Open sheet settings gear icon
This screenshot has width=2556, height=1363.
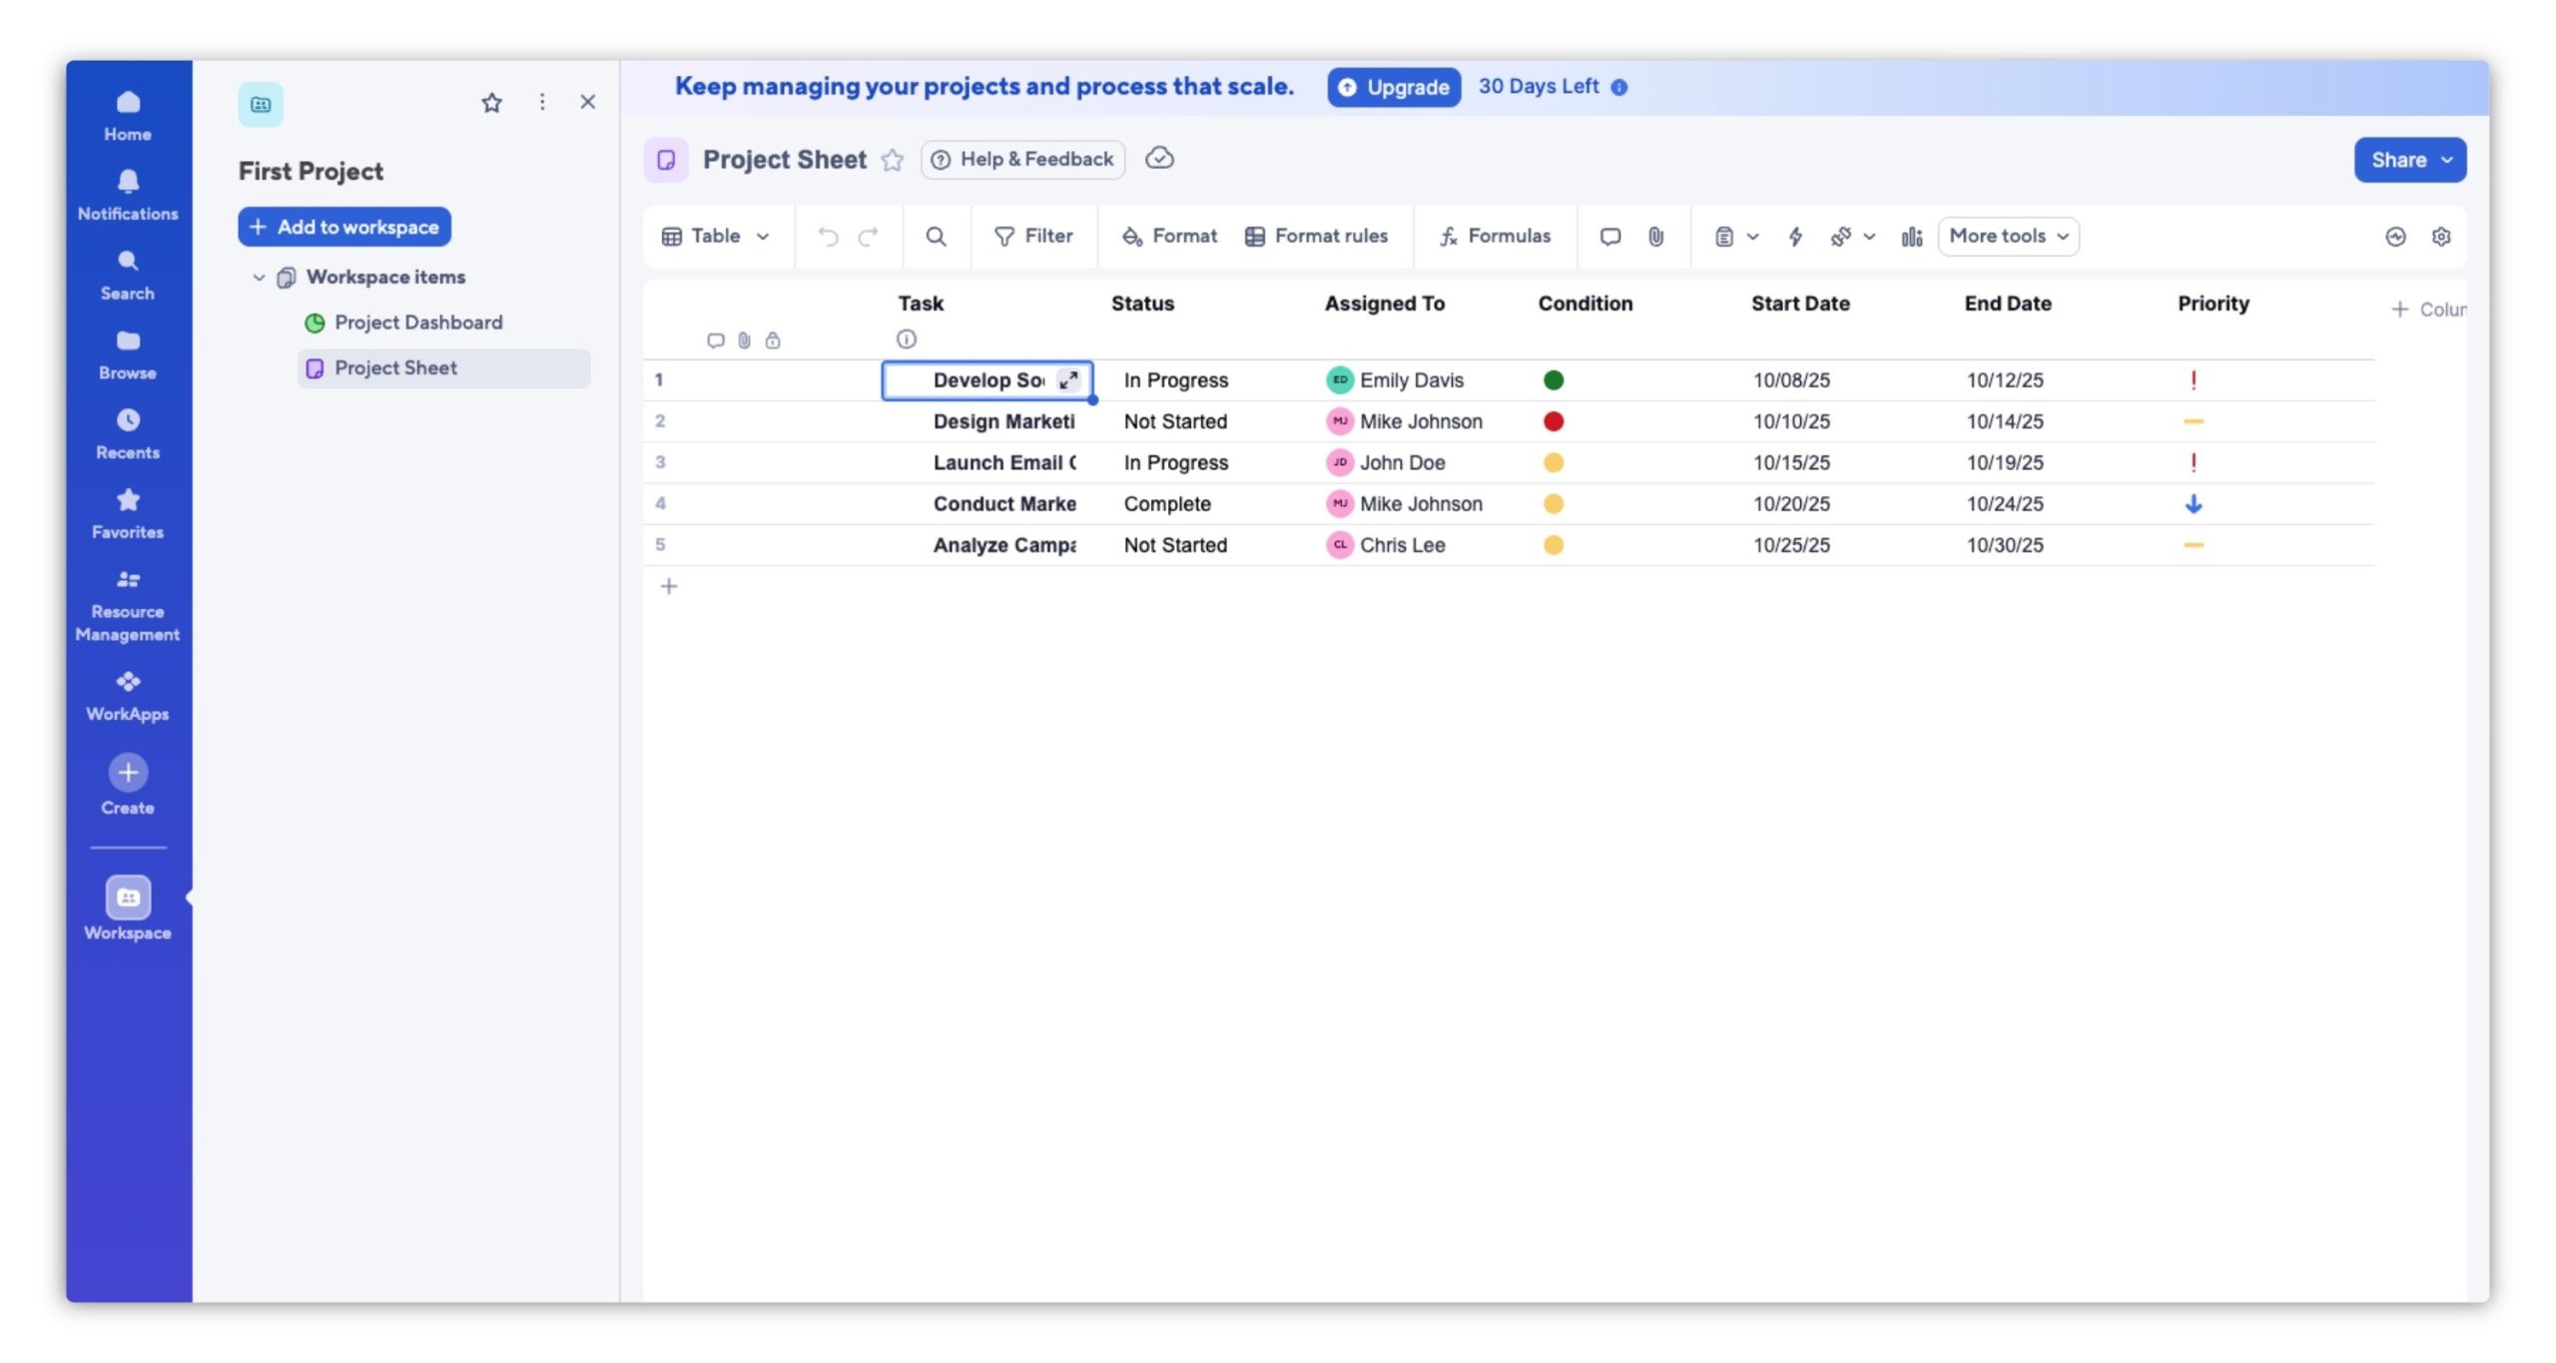coord(2440,237)
